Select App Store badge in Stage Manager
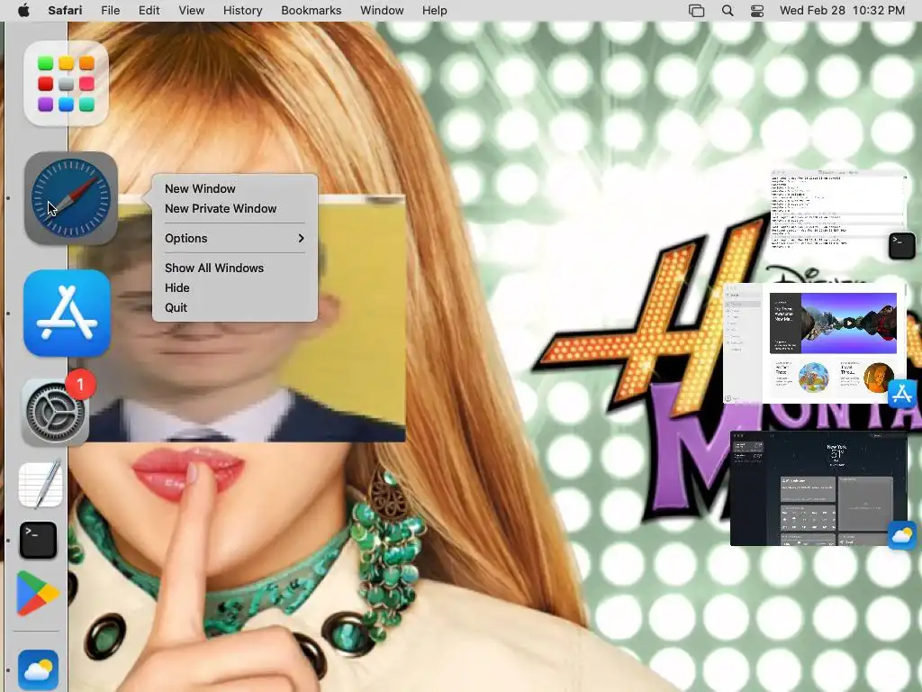 click(x=902, y=394)
